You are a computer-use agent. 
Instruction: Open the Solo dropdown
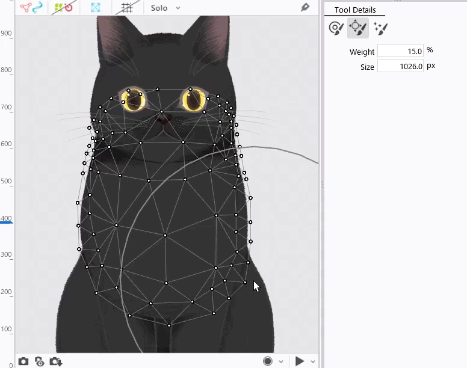click(x=165, y=8)
